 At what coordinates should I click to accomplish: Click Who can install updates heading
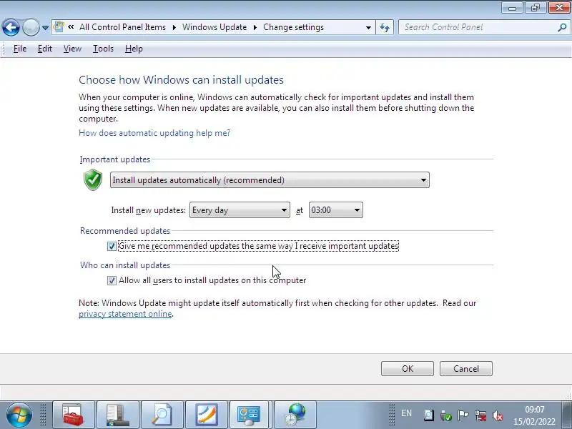pos(125,265)
